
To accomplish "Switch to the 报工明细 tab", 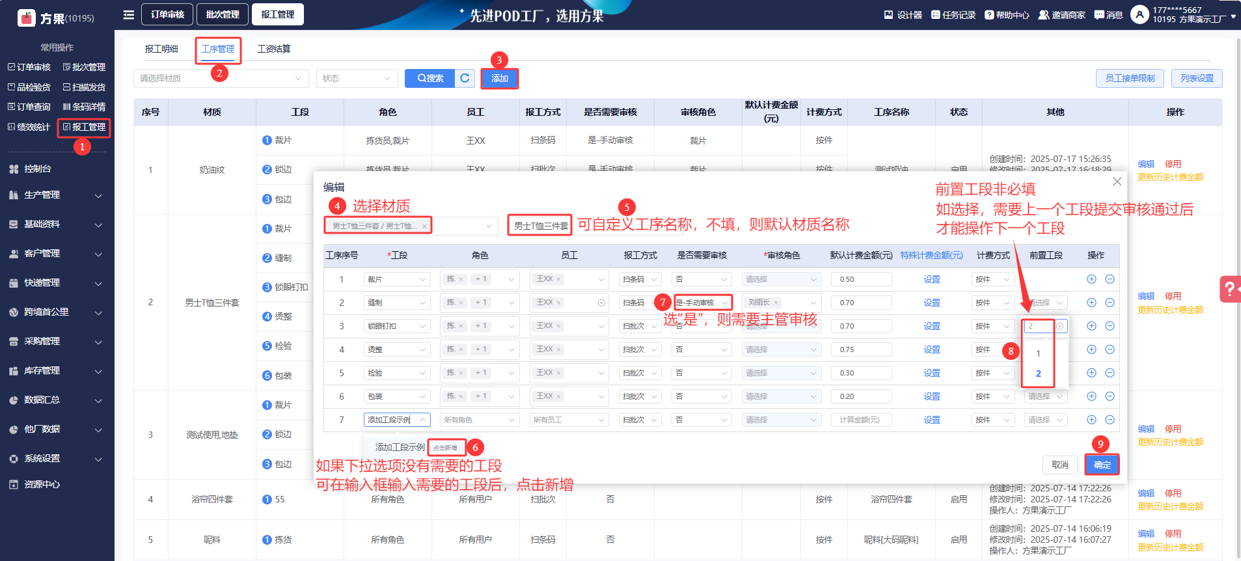I will click(161, 49).
